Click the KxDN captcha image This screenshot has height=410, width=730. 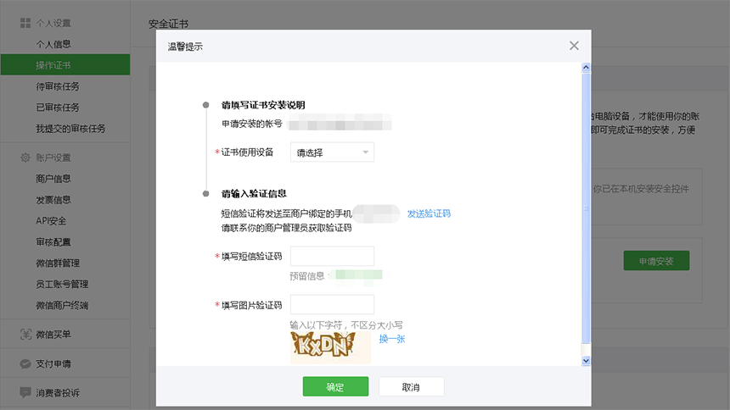tap(330, 347)
